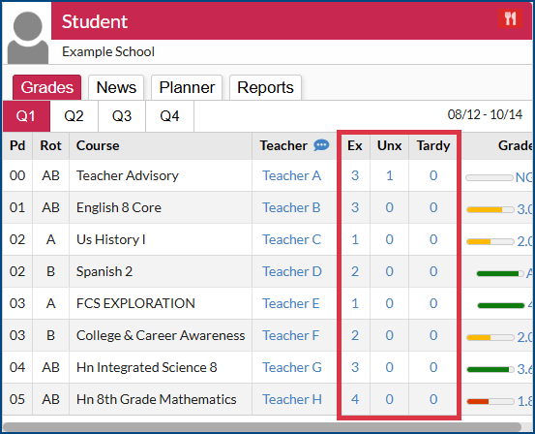The width and height of the screenshot is (535, 434).
Task: Select the Q1 quarter tab
Action: pyautogui.click(x=26, y=116)
